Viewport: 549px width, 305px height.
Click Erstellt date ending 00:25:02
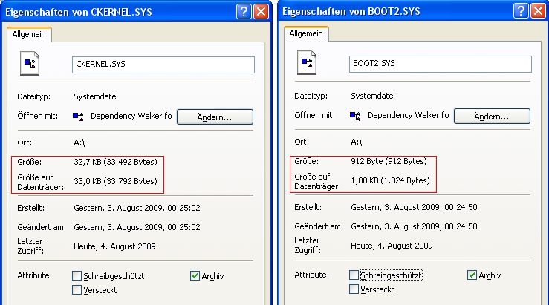pyautogui.click(x=137, y=208)
